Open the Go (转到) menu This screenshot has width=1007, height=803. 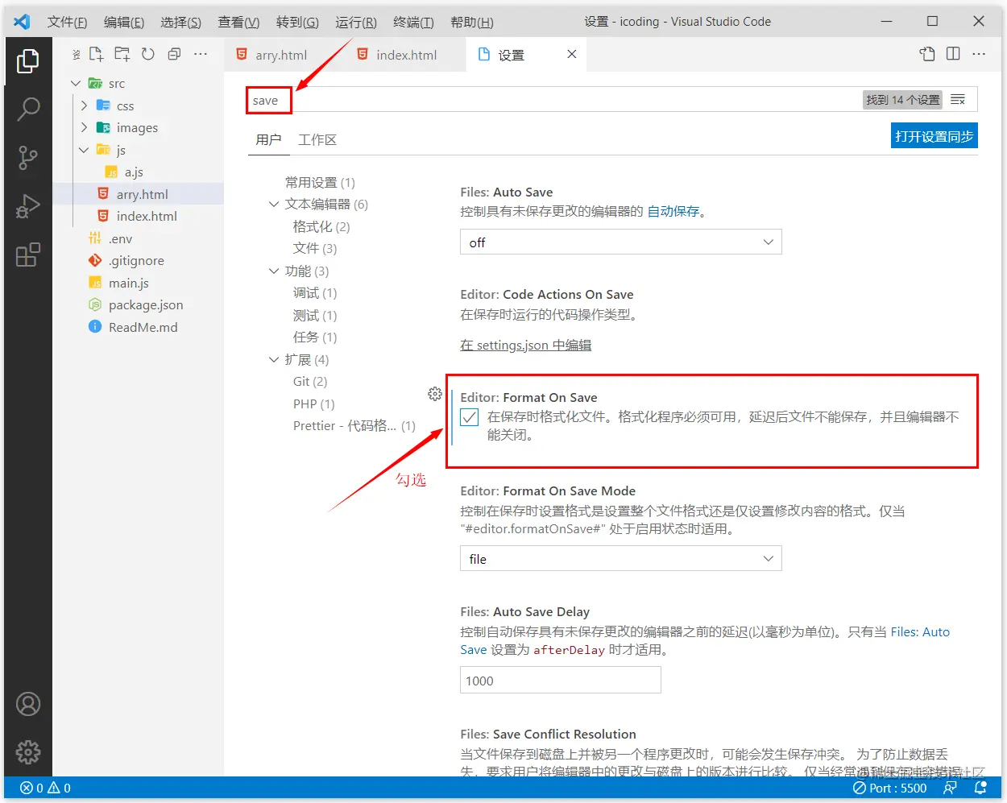coord(297,22)
